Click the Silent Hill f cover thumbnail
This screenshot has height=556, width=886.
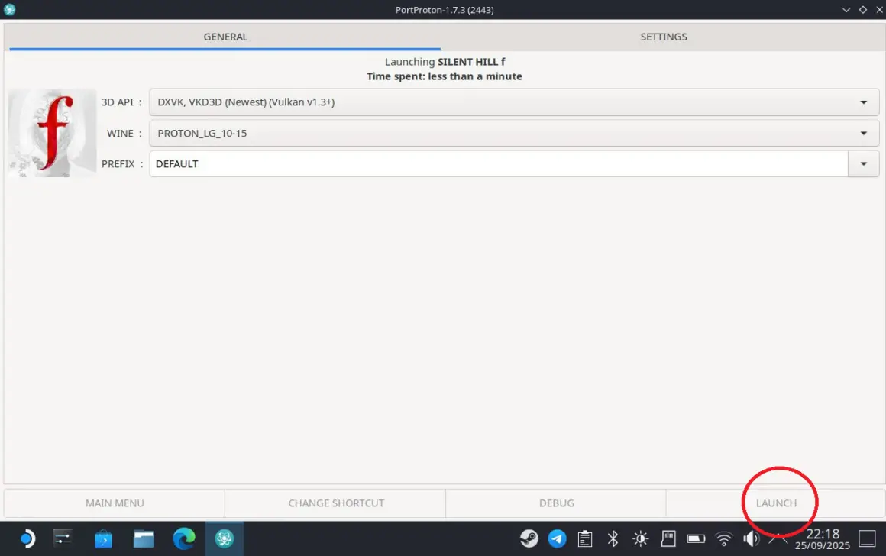pyautogui.click(x=52, y=133)
